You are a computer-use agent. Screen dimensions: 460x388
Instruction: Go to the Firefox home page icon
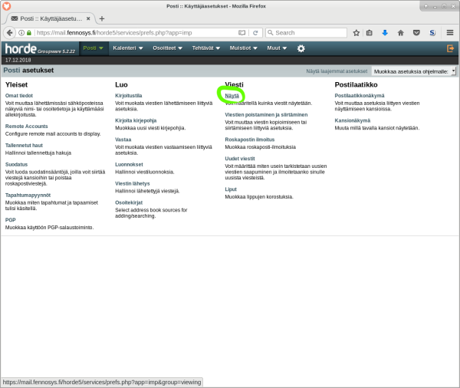click(x=400, y=33)
